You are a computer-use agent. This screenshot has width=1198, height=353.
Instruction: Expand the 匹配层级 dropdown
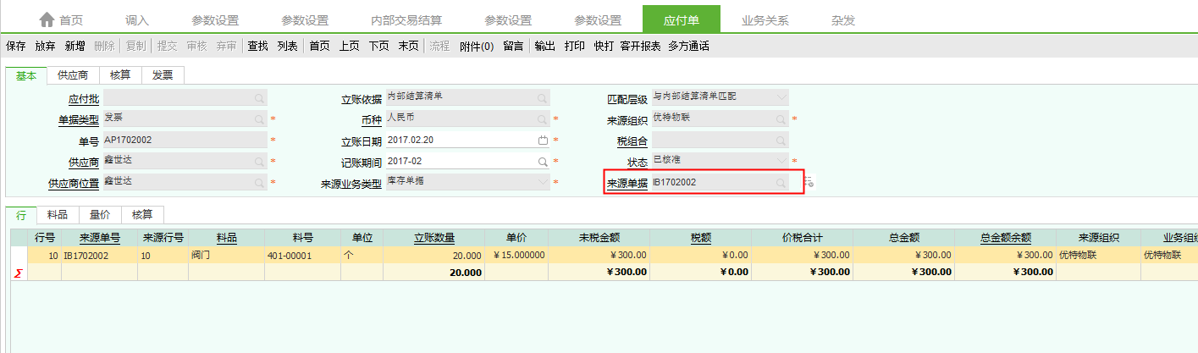coord(781,98)
